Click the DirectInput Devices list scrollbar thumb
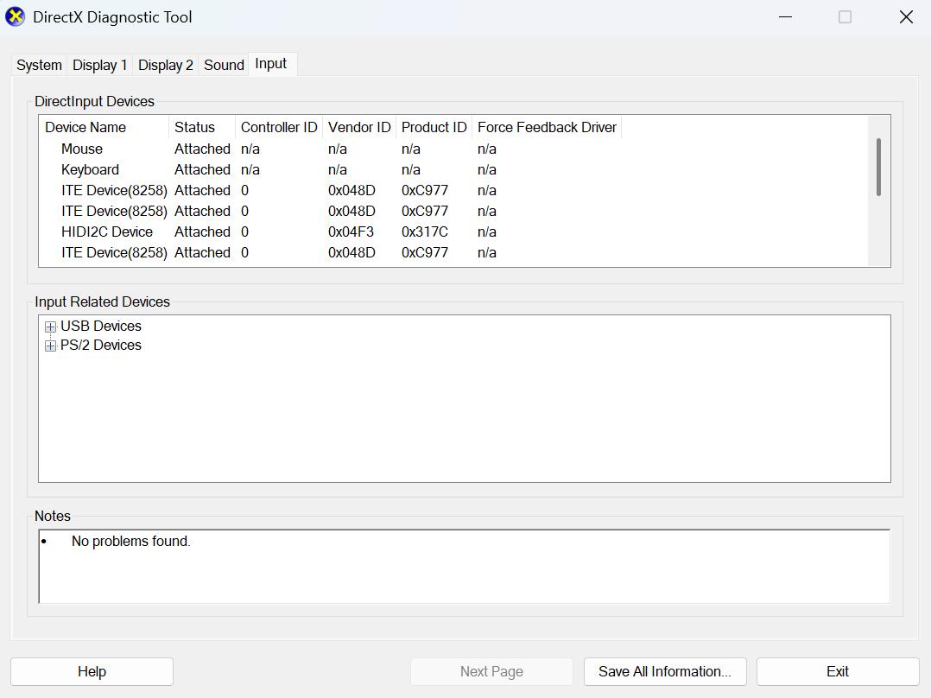The width and height of the screenshot is (931, 698). coord(878,167)
